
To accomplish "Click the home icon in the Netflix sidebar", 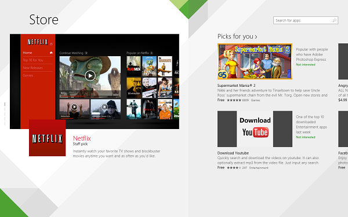I will [51, 53].
